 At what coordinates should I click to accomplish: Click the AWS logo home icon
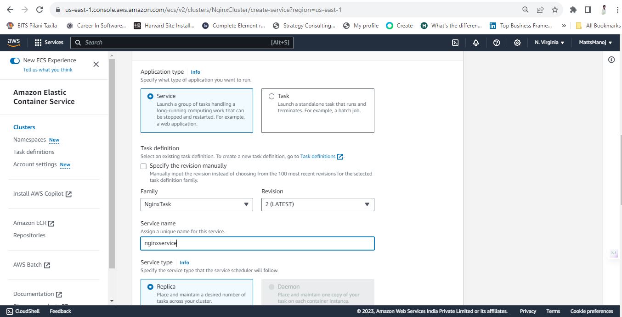(14, 42)
